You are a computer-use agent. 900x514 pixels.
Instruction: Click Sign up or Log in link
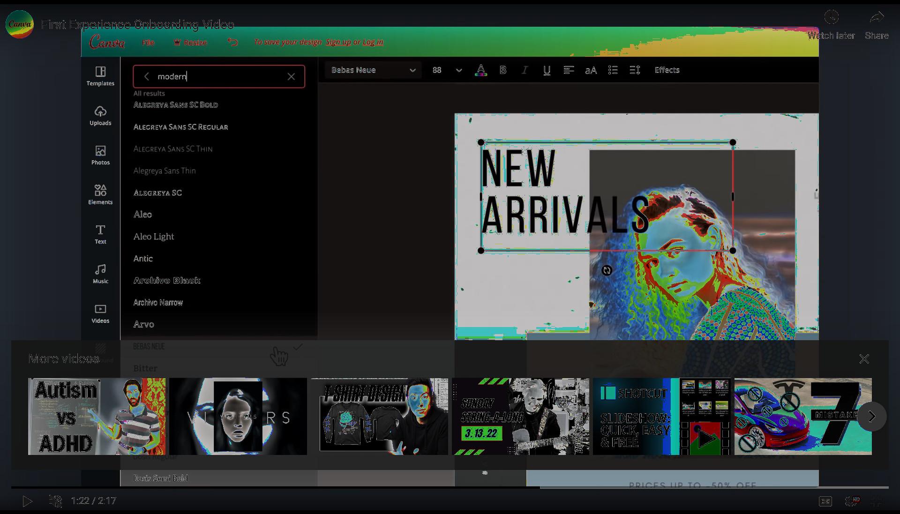[x=354, y=42]
